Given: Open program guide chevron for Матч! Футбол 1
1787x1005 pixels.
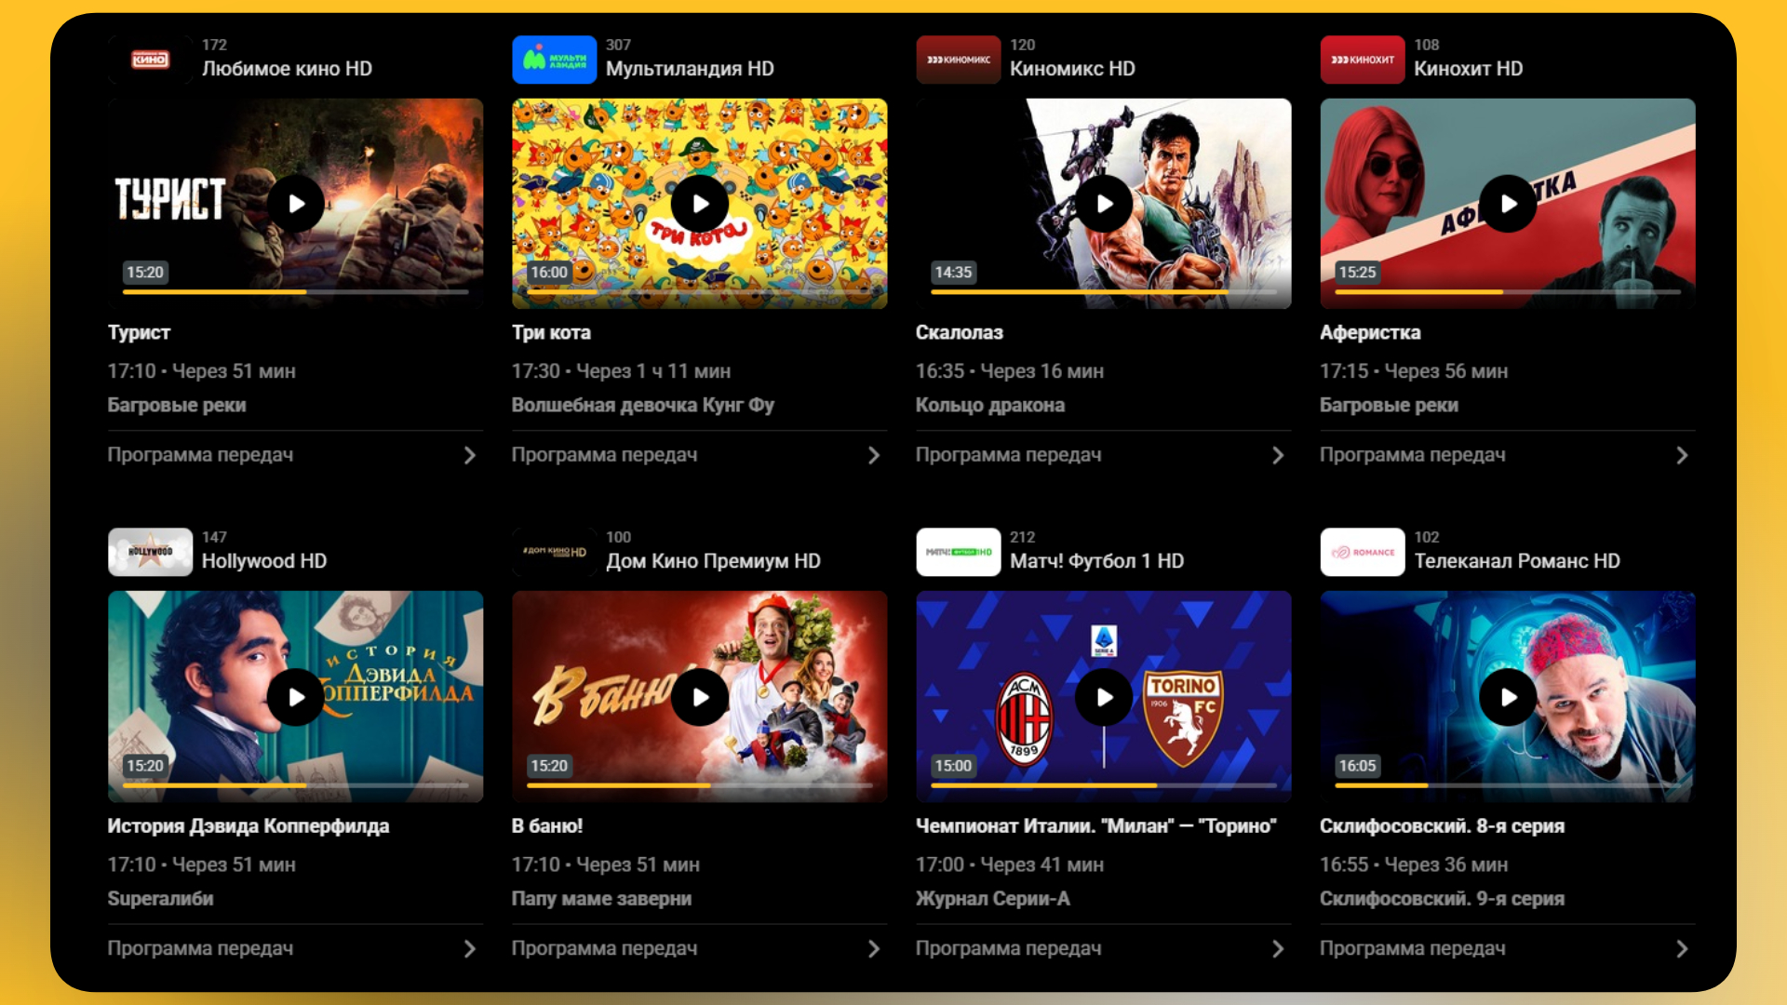Looking at the screenshot, I should point(1278,948).
